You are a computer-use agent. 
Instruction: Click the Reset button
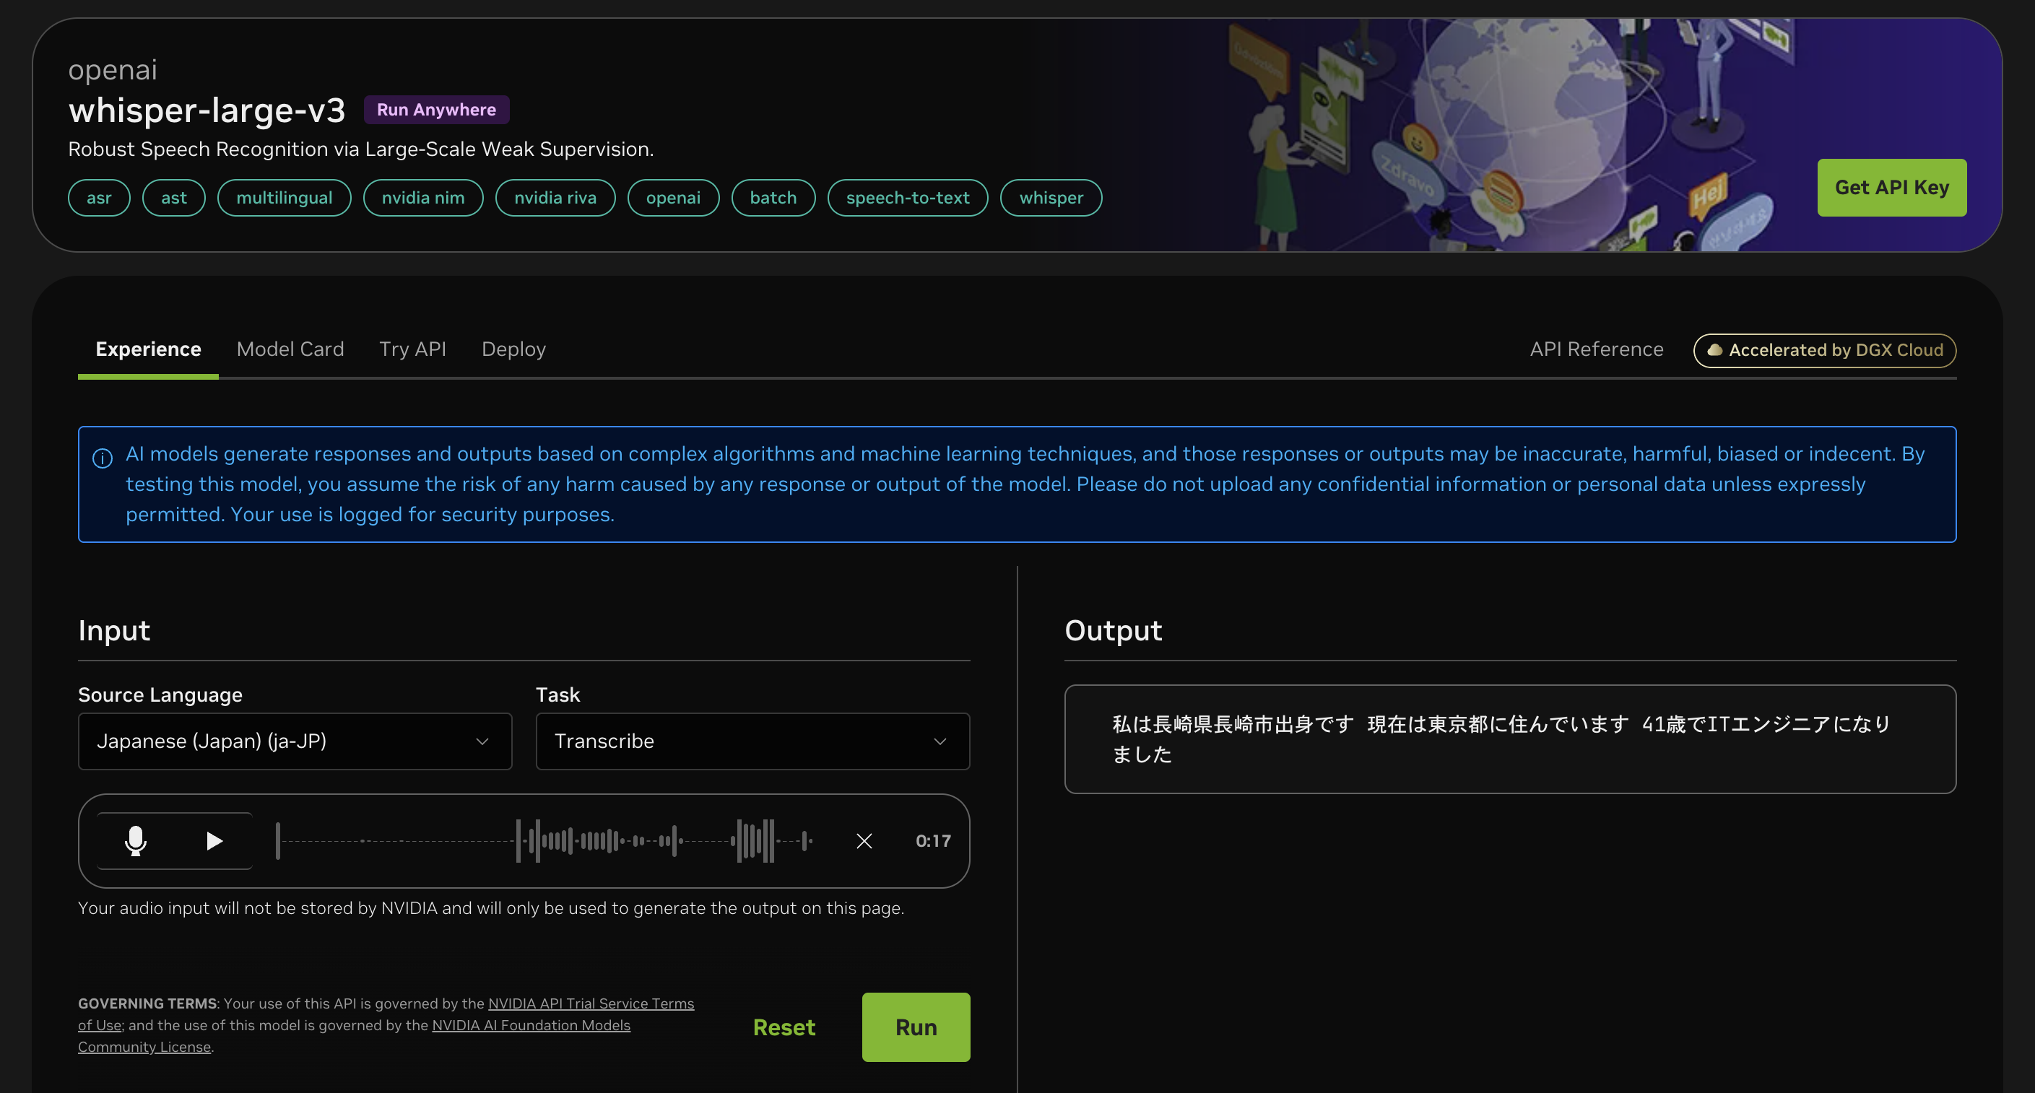(x=783, y=1027)
